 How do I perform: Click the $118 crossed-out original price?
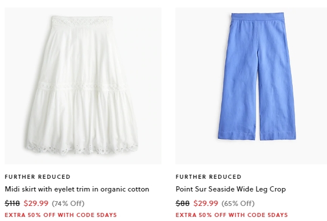click(x=12, y=203)
